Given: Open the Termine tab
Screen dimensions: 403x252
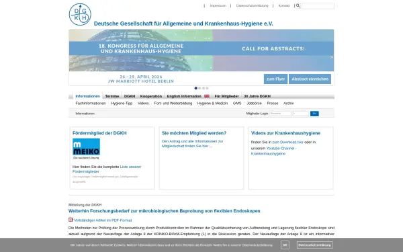Looking at the screenshot, I should pyautogui.click(x=112, y=96).
